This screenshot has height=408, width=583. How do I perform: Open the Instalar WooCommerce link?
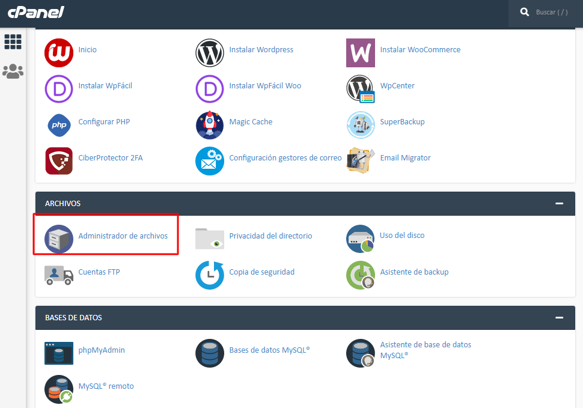[x=420, y=50]
